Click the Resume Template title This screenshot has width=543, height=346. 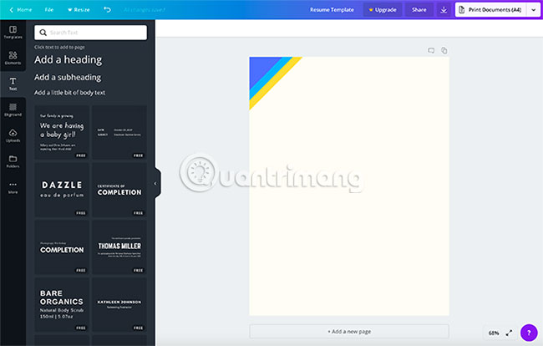click(x=332, y=10)
